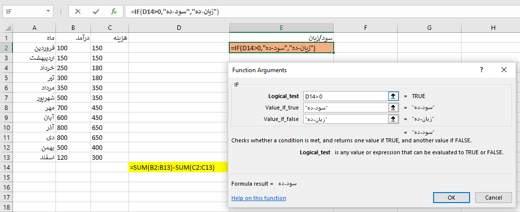Collapse dialog via Logical_test range selector icon
The height and width of the screenshot is (212, 520).
pyautogui.click(x=392, y=96)
